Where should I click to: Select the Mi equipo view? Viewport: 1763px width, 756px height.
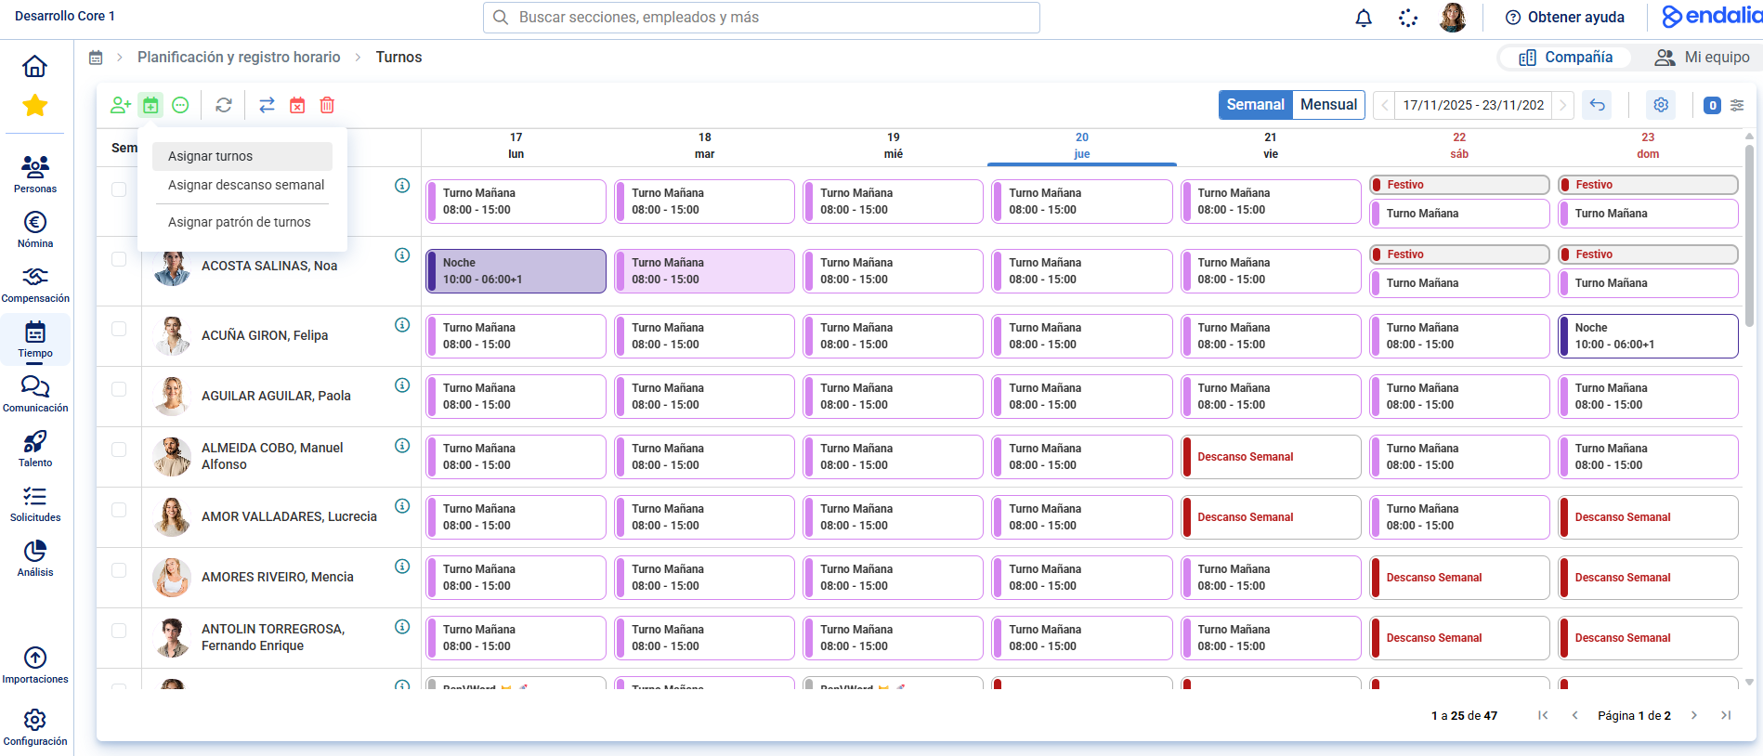click(x=1702, y=58)
